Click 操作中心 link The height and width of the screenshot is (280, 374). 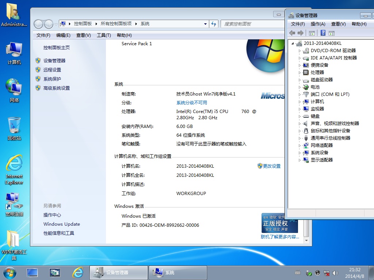(52, 215)
